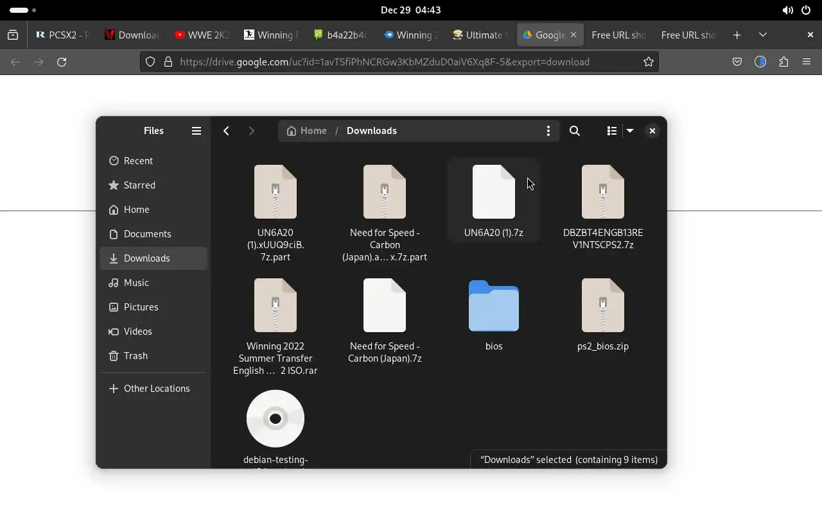Viewport: 822px width, 513px height.
Task: Switch to second Winning browser tab
Action: (x=410, y=35)
